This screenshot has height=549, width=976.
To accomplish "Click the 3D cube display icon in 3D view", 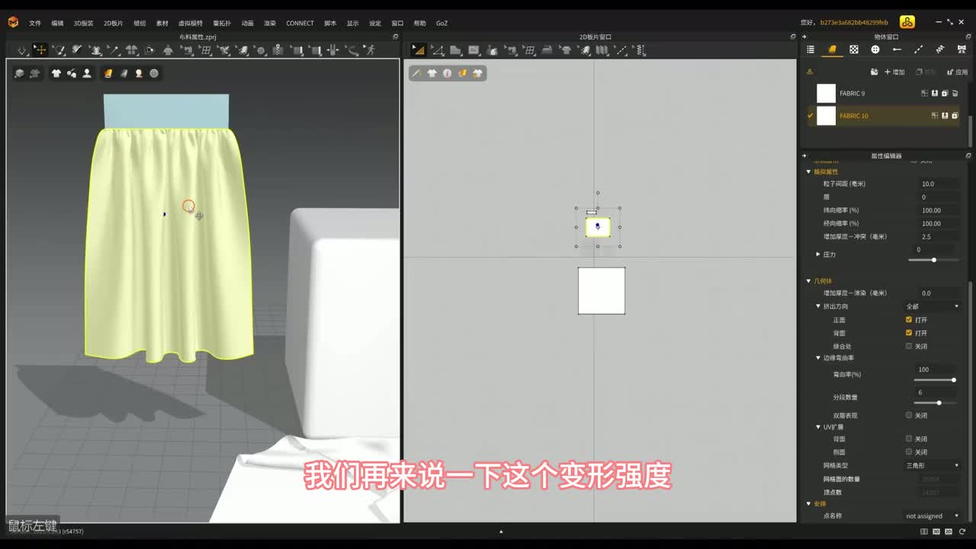I will pyautogui.click(x=20, y=73).
